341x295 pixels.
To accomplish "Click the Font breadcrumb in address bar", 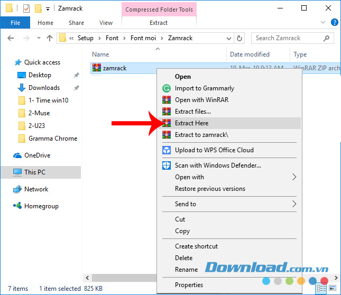I will click(x=112, y=38).
